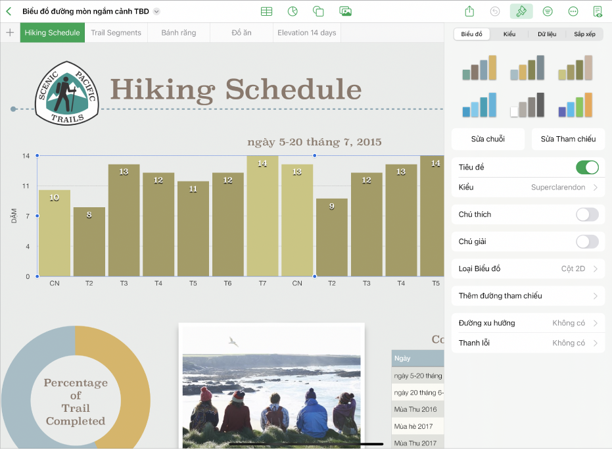Go back with the back arrow
This screenshot has height=450, width=612.
(x=9, y=11)
